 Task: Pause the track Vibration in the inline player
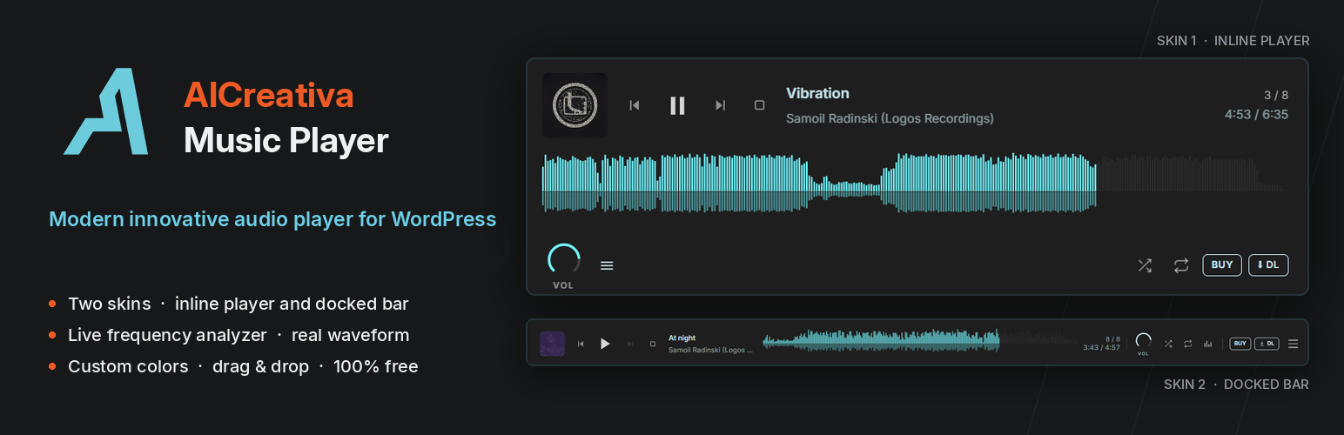click(x=677, y=105)
